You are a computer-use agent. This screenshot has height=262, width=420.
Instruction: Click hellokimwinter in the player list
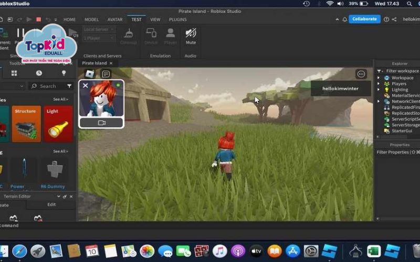tap(340, 89)
